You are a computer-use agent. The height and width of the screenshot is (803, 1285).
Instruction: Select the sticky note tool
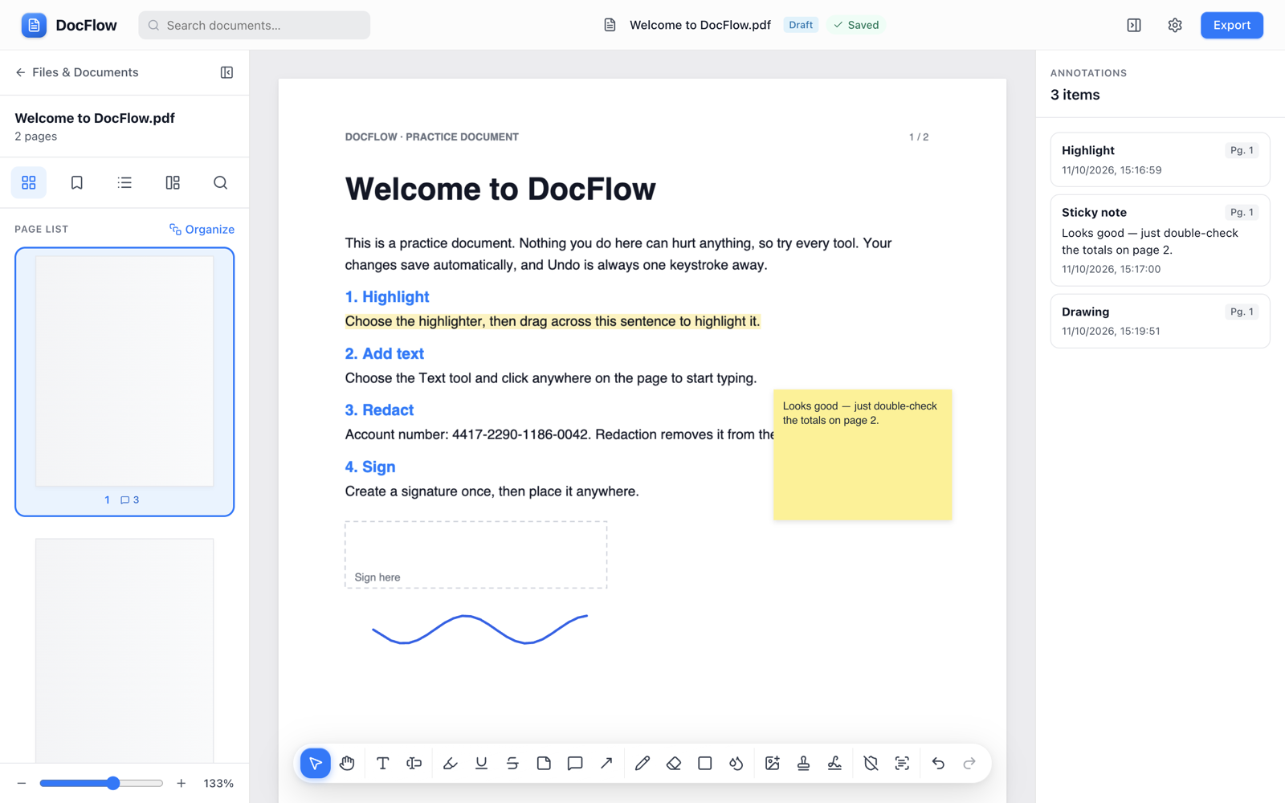point(544,763)
